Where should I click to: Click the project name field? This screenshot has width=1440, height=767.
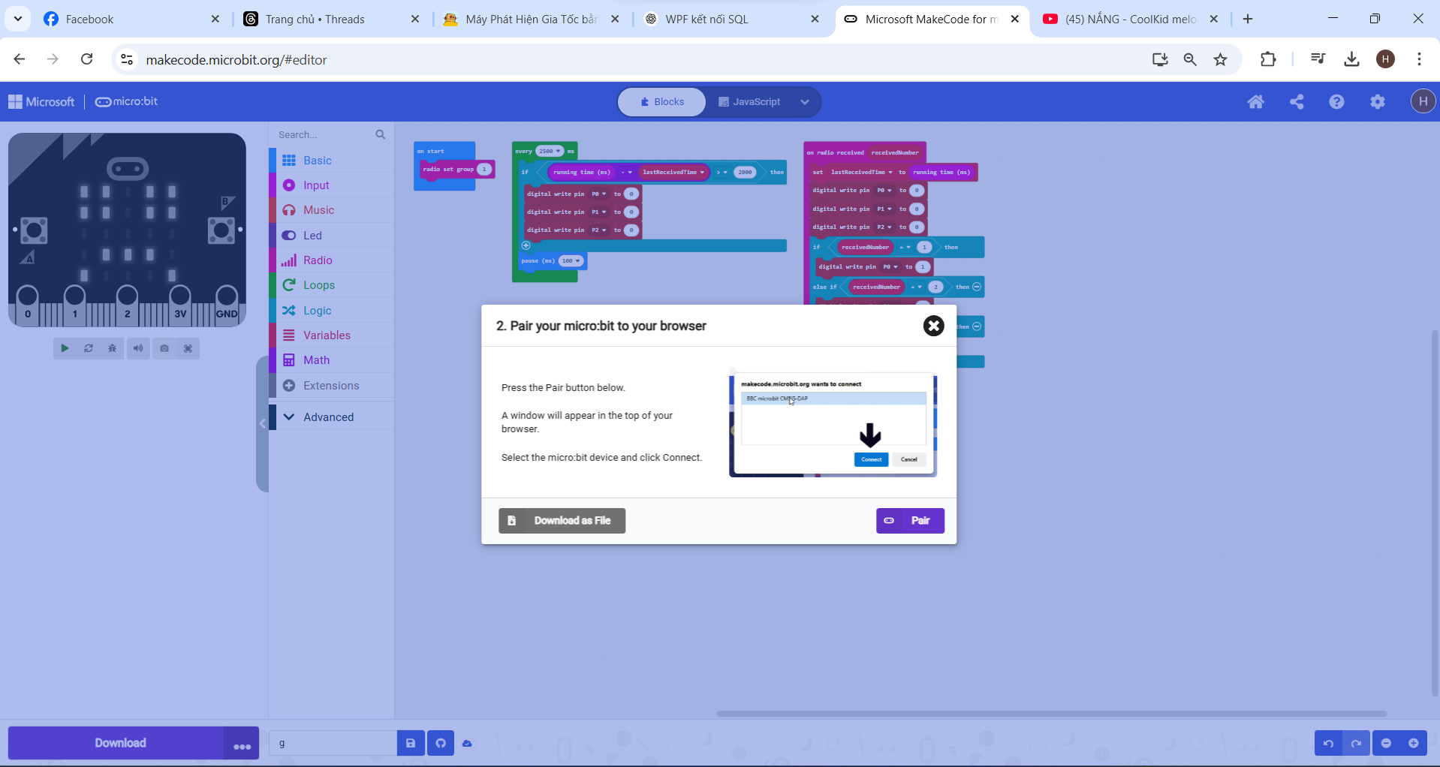[333, 743]
